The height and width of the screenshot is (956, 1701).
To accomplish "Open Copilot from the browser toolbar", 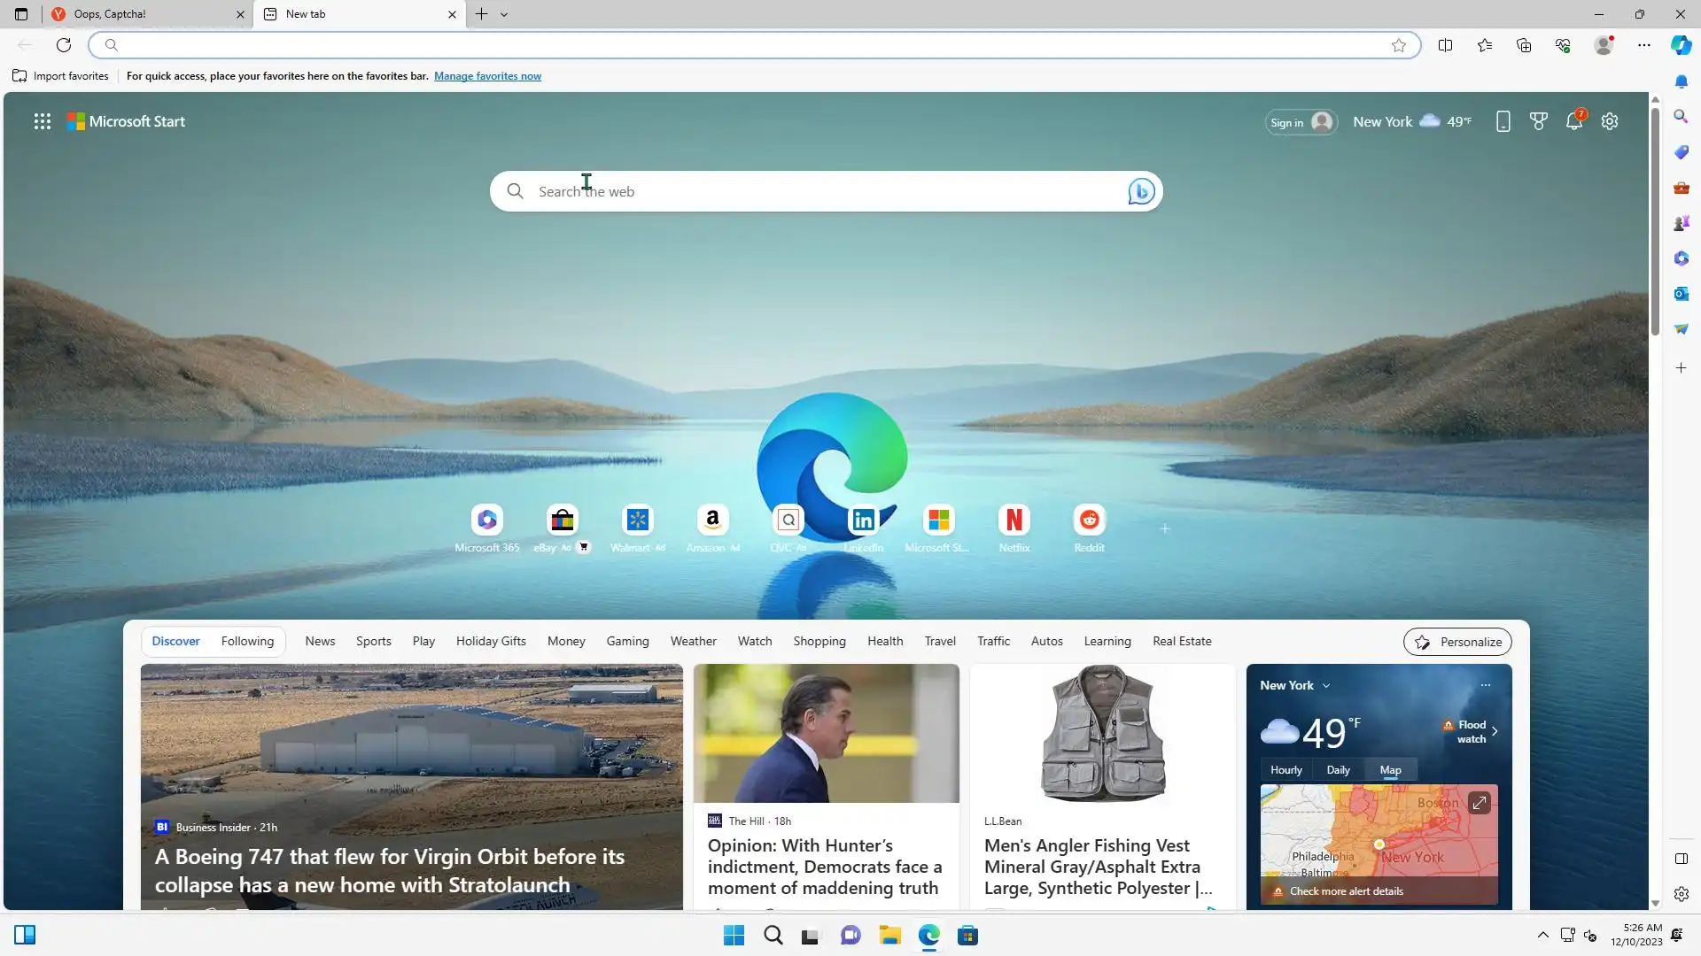I will (x=1681, y=45).
